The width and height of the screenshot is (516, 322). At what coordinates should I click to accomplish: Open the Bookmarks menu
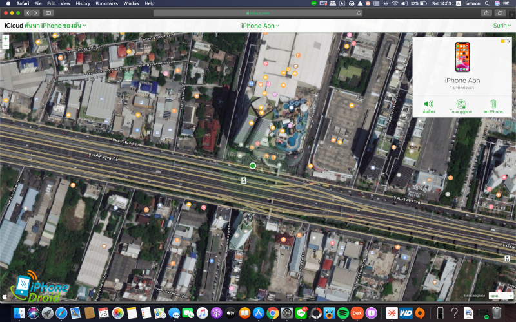(107, 3)
